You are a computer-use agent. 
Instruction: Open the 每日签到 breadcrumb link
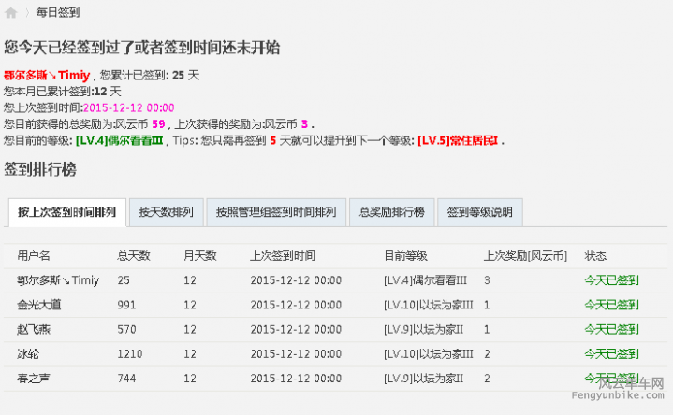click(57, 13)
